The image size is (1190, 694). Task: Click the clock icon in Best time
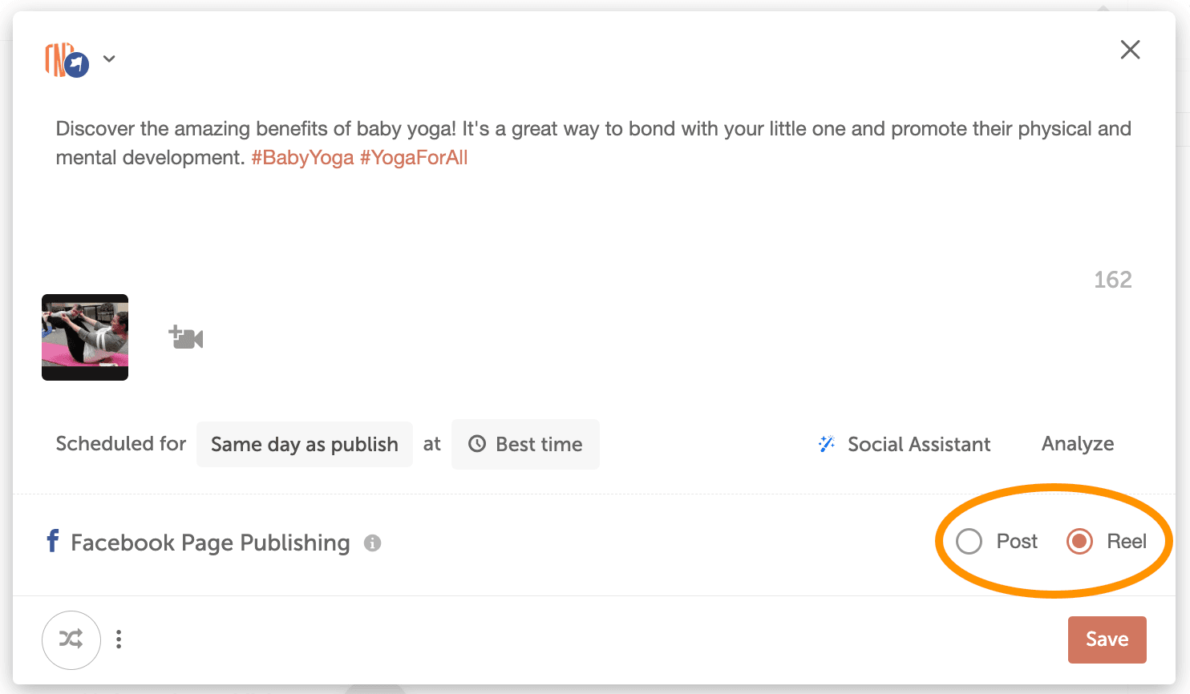click(x=477, y=444)
